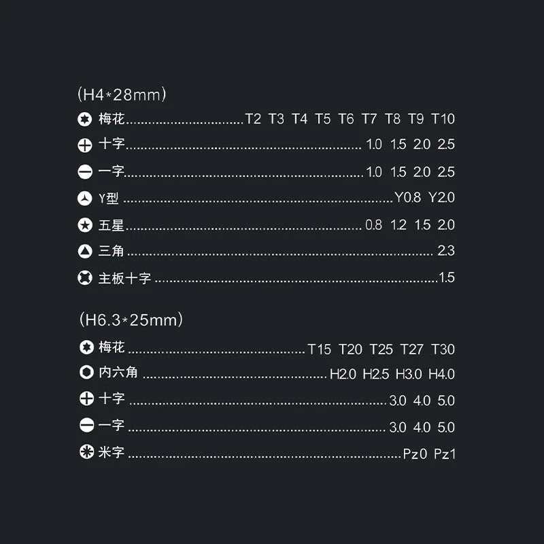Select the Pz1 size label
The image size is (544, 544).
445,454
